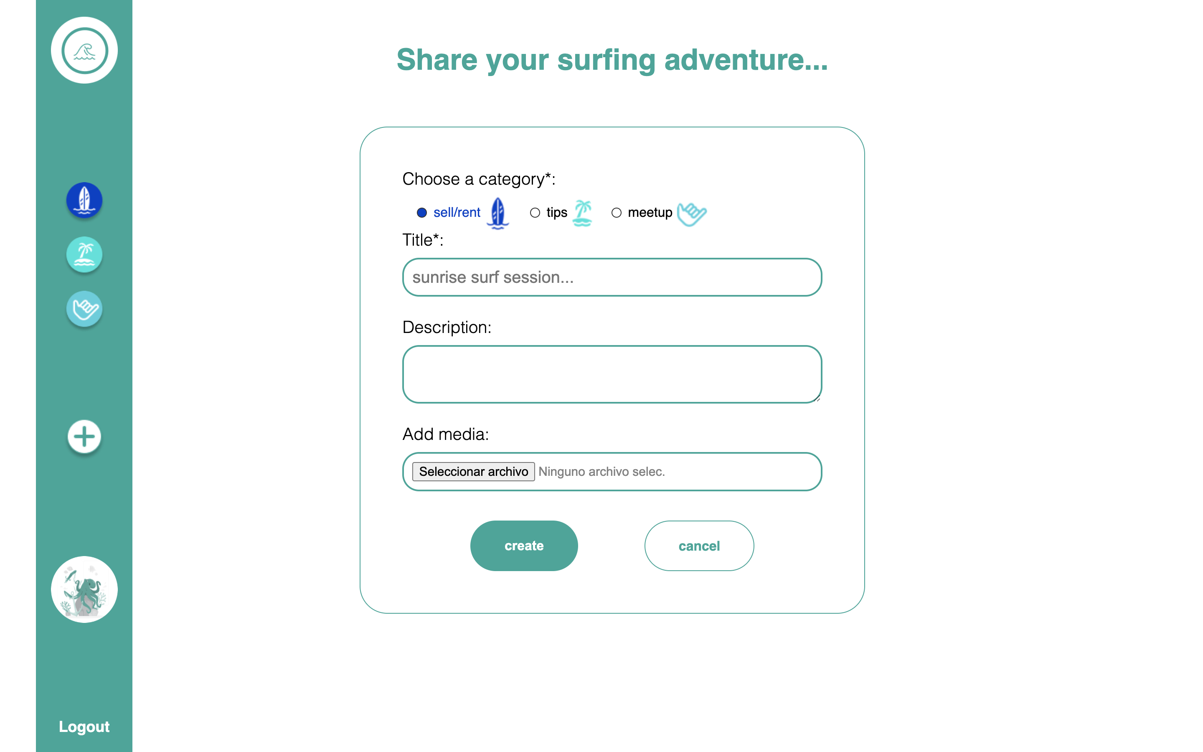Screen dimensions: 1203x752
Task: Click the plus icon to add post
Action: point(84,437)
